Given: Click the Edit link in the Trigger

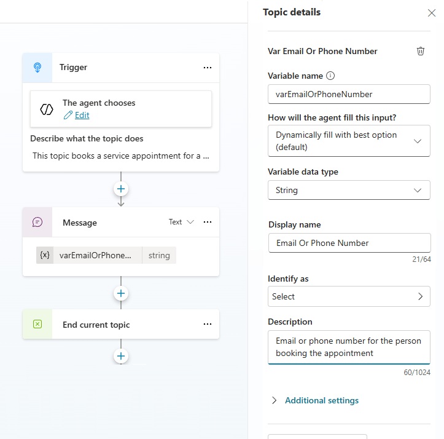Looking at the screenshot, I should coord(82,115).
